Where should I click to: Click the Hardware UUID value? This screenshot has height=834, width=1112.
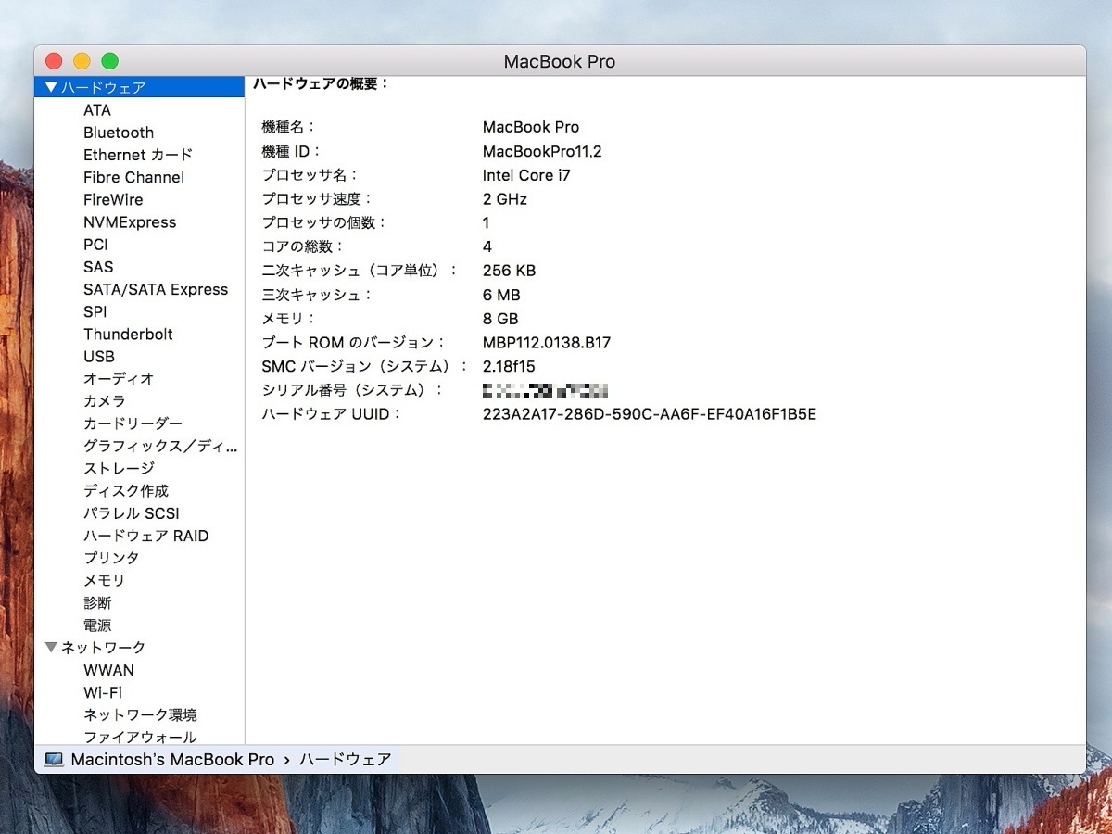(649, 414)
